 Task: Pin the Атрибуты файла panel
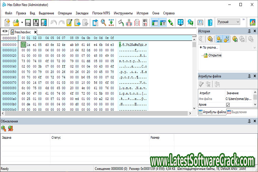pos(249,76)
